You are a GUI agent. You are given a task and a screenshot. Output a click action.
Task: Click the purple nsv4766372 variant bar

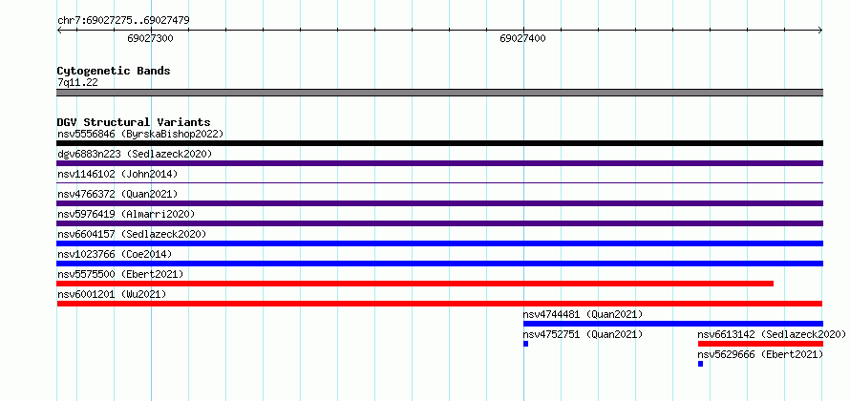point(440,203)
